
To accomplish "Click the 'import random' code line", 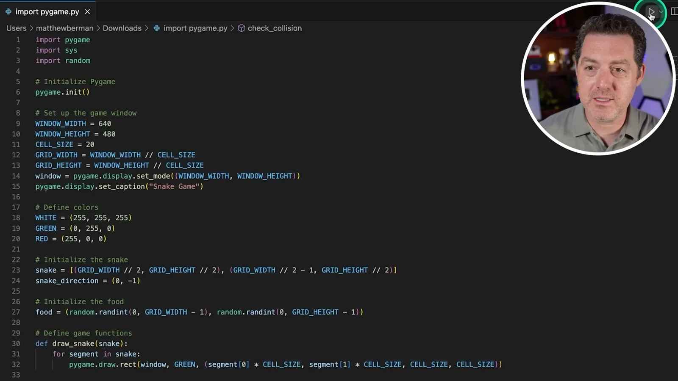I will (x=63, y=61).
